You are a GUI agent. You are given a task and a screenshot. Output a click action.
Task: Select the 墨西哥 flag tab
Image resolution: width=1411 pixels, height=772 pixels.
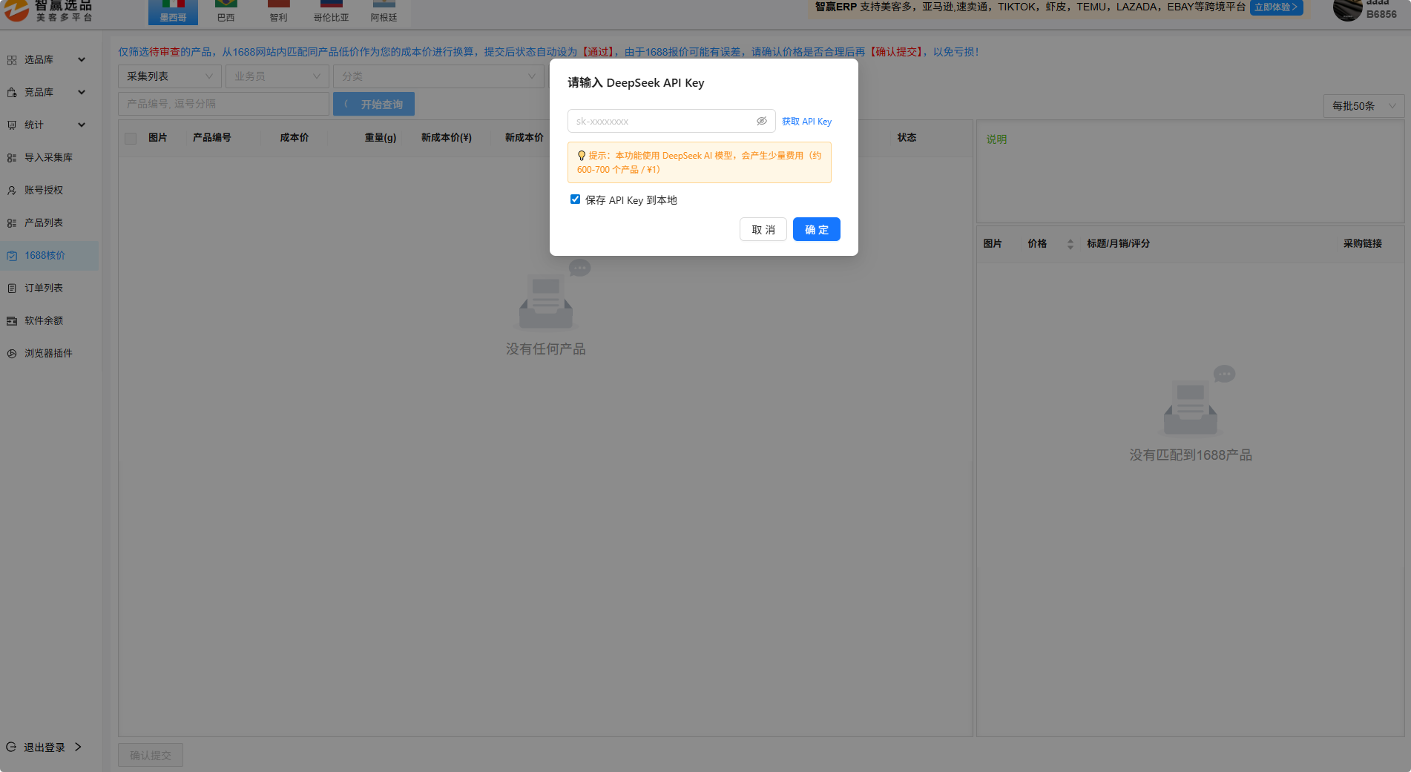tap(174, 12)
